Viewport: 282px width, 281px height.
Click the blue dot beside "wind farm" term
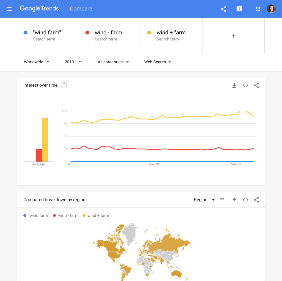pyautogui.click(x=25, y=32)
